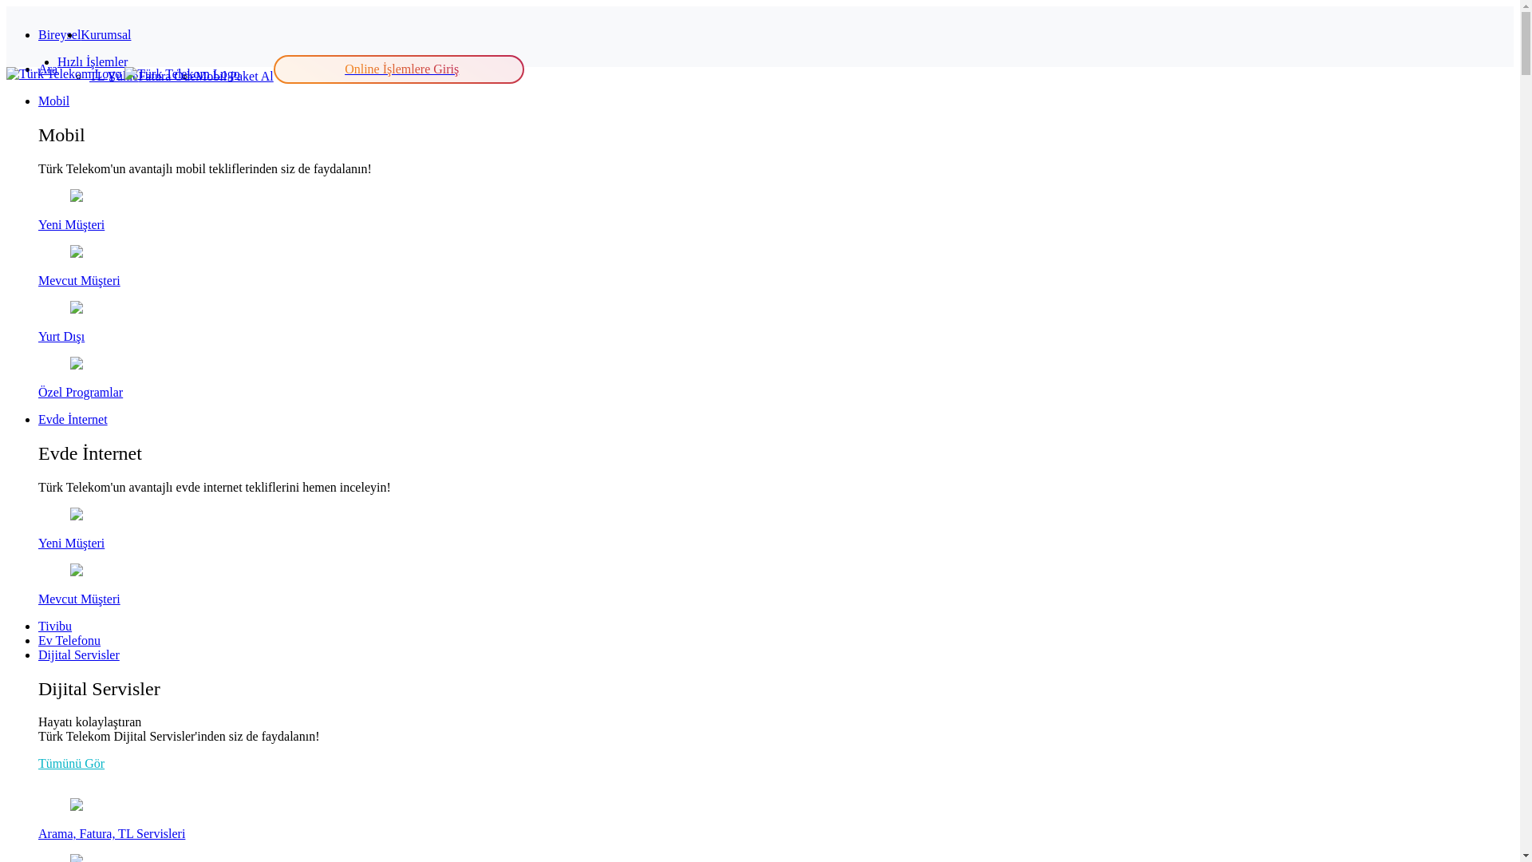Click the Tümünü Gör link
Screen dimensions: 1532x862
pos(71,764)
